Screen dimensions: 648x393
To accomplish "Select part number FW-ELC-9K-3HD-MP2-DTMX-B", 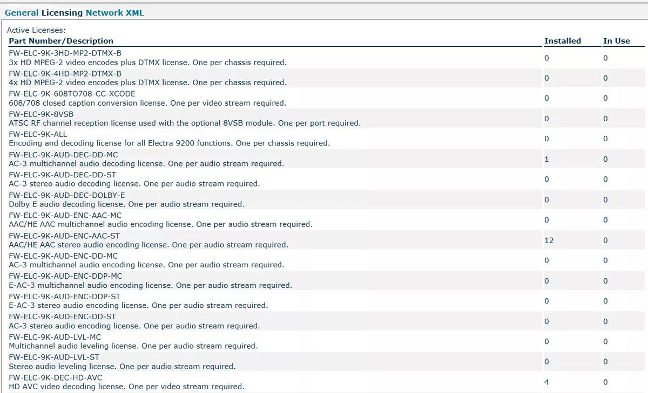I will click(65, 53).
